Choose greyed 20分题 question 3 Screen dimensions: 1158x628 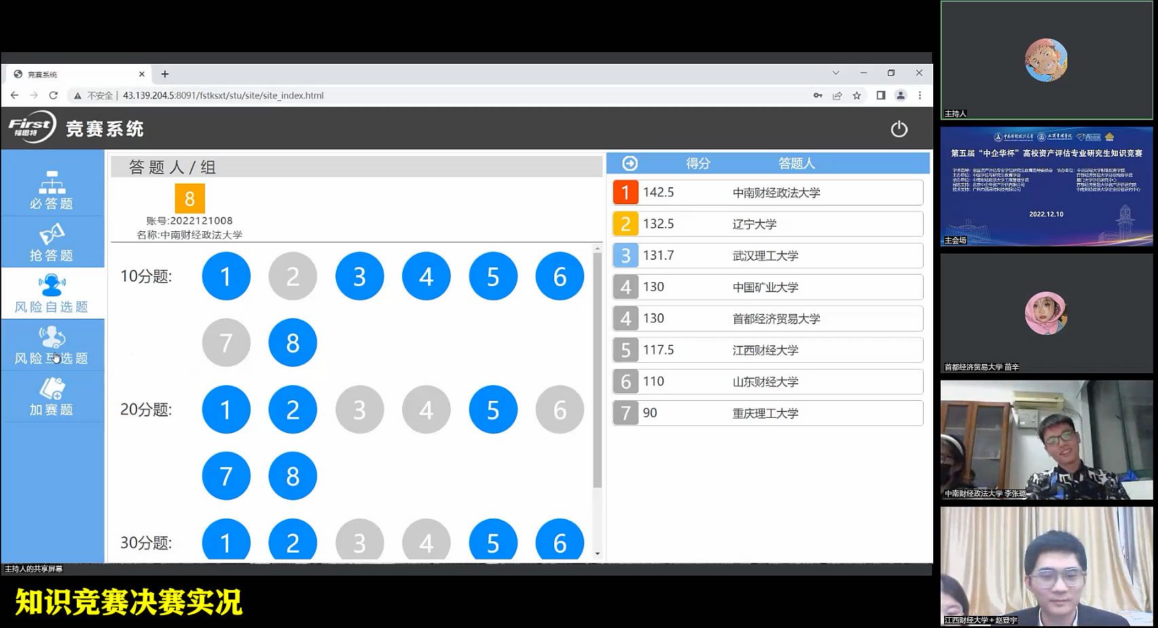coord(359,410)
